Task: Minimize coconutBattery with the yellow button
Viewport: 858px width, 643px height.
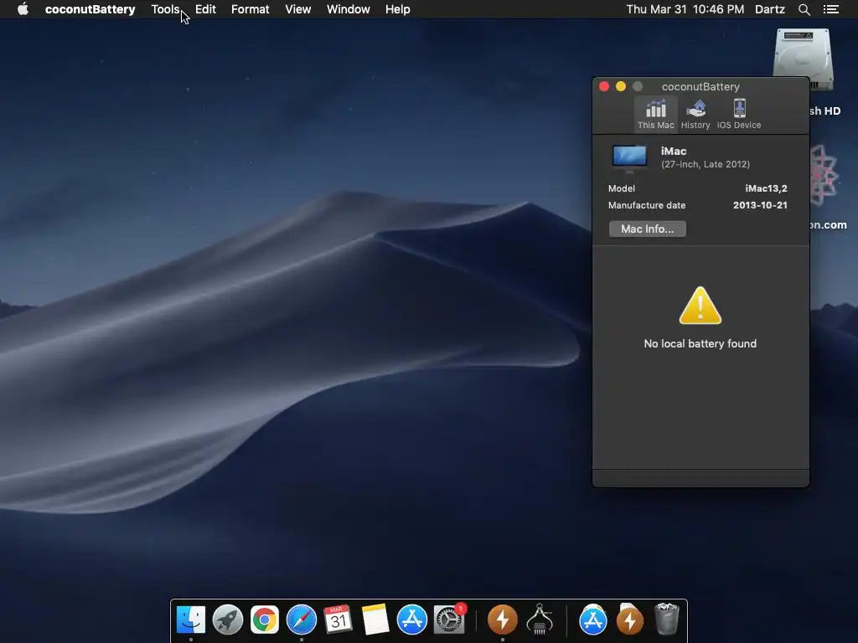Action: click(x=621, y=86)
